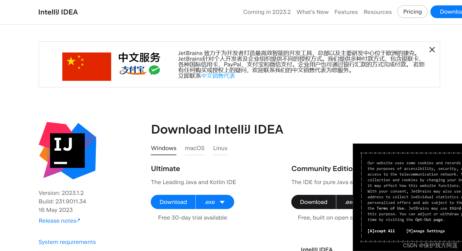
Task: Switch to the Linux tab
Action: [x=220, y=148]
